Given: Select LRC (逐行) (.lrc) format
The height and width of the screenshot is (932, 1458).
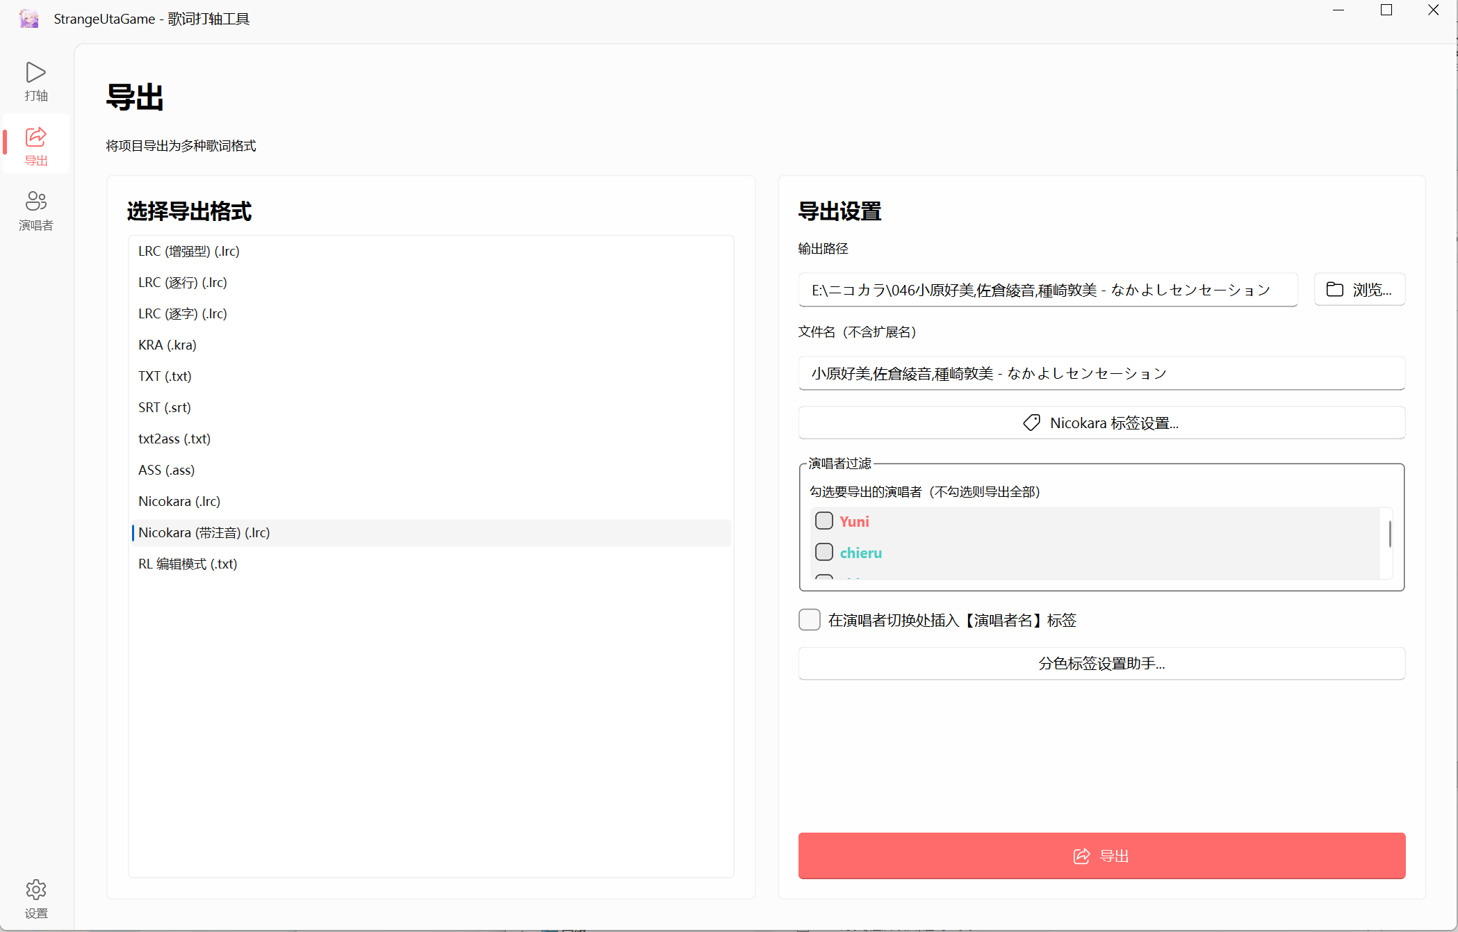Looking at the screenshot, I should 431,282.
